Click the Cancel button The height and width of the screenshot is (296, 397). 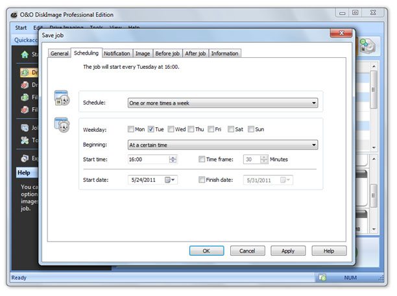[x=247, y=251]
